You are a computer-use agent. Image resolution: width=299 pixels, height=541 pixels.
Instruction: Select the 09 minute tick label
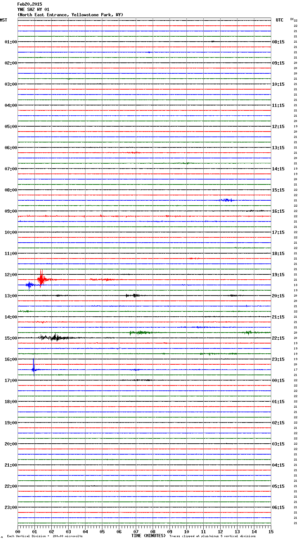[170, 531]
